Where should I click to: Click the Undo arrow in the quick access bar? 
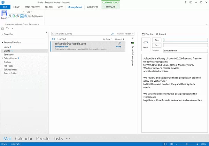coord(8,28)
